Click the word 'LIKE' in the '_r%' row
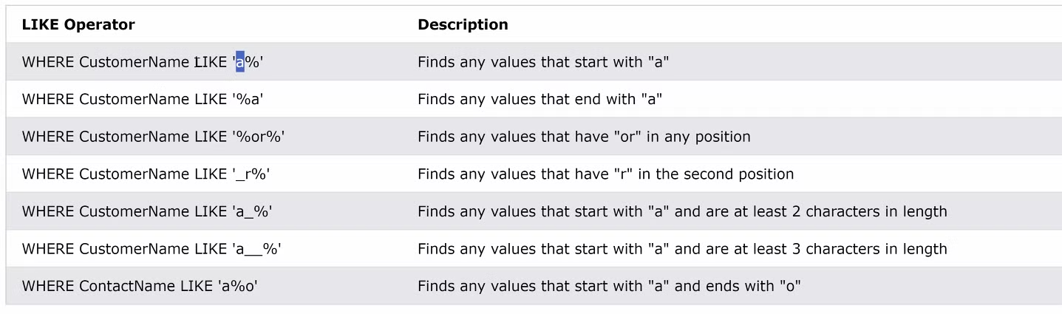 click(x=211, y=174)
